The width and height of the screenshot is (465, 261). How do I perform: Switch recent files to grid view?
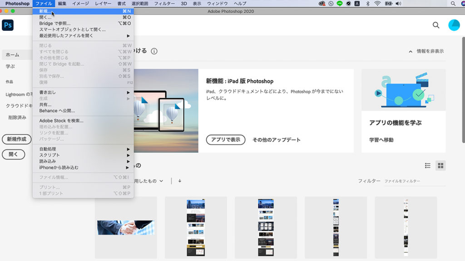440,166
